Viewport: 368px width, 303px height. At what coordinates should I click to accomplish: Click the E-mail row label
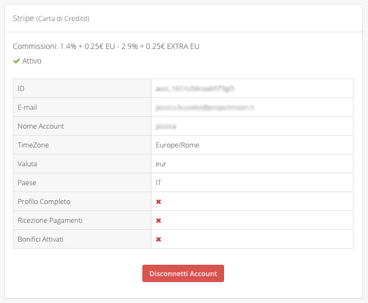point(27,107)
